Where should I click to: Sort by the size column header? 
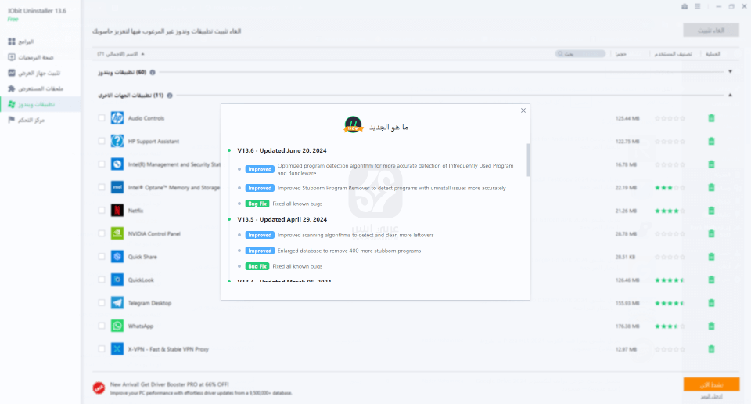(x=620, y=54)
